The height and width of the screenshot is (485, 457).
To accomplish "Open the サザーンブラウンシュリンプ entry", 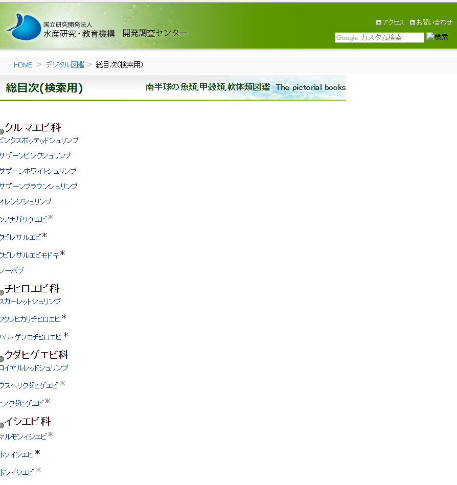I will (x=39, y=187).
